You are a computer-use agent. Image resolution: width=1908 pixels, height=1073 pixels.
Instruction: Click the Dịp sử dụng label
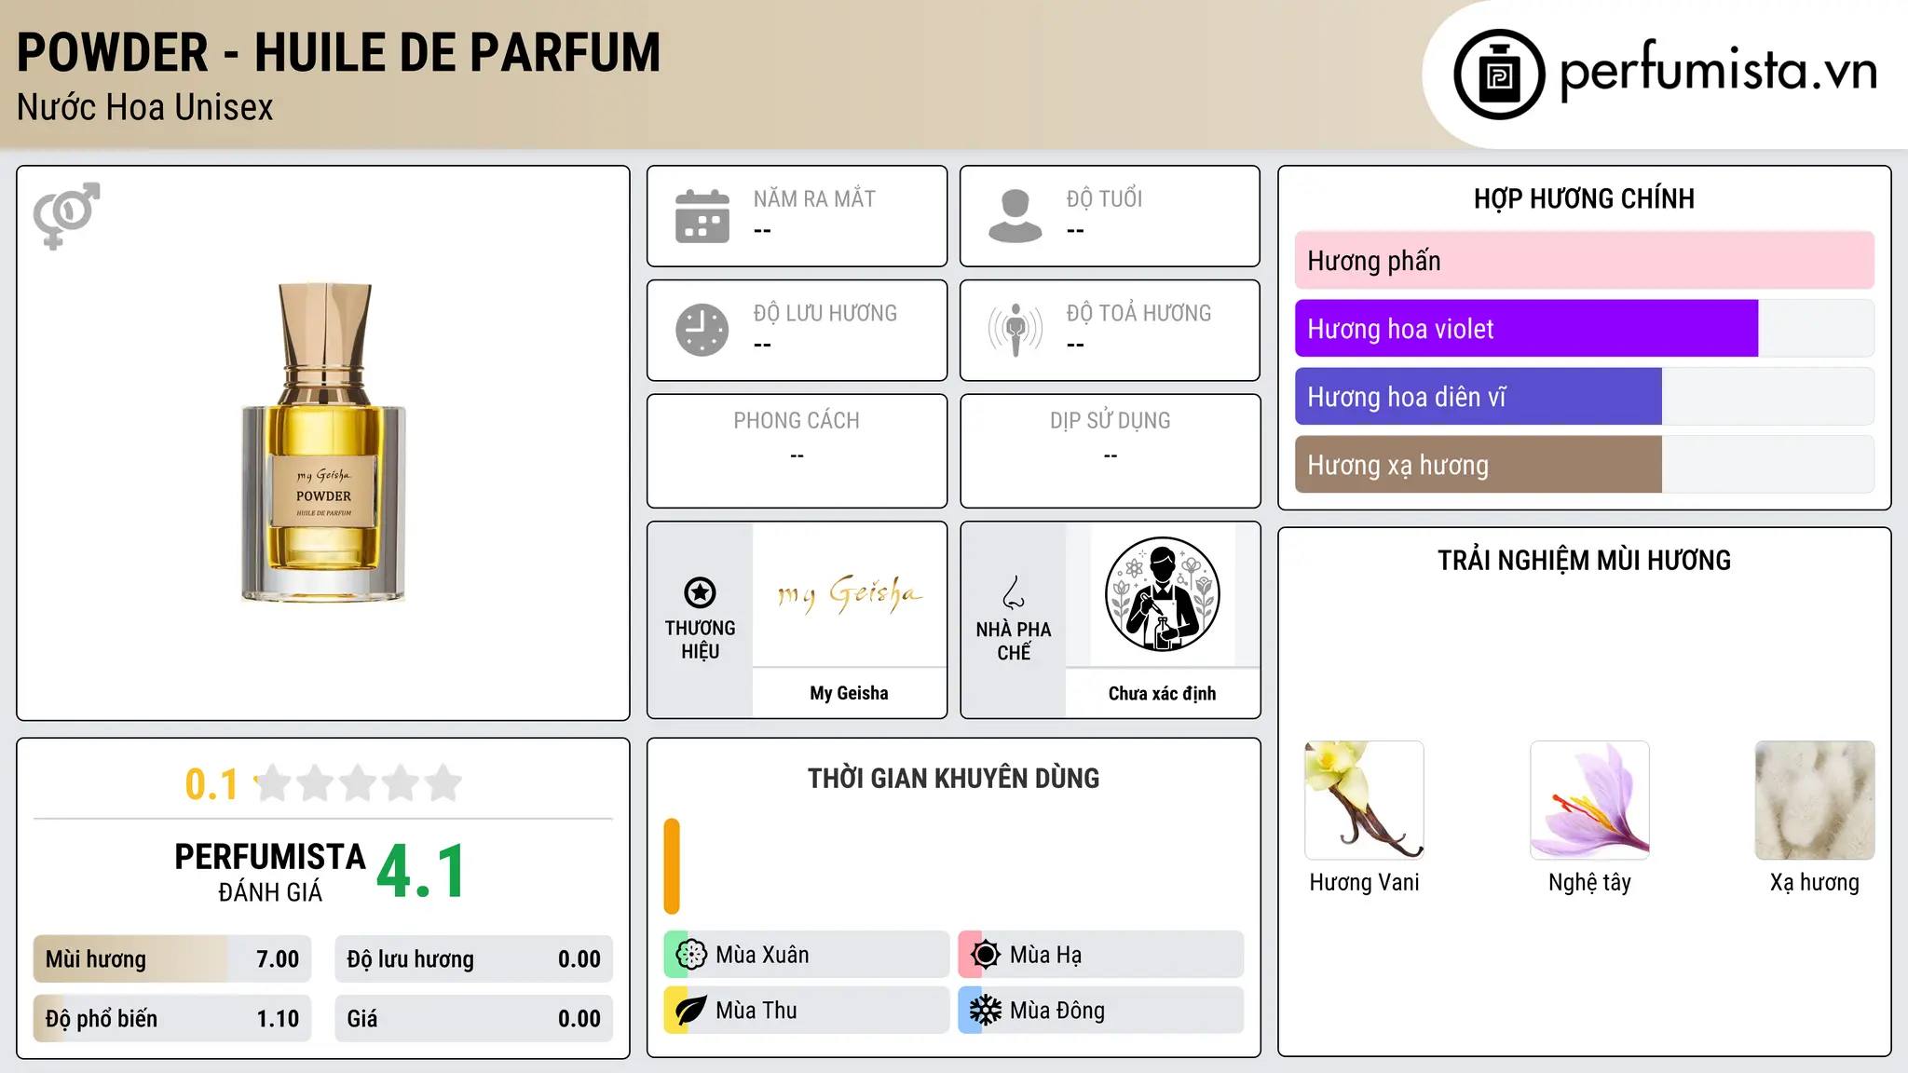1110,421
